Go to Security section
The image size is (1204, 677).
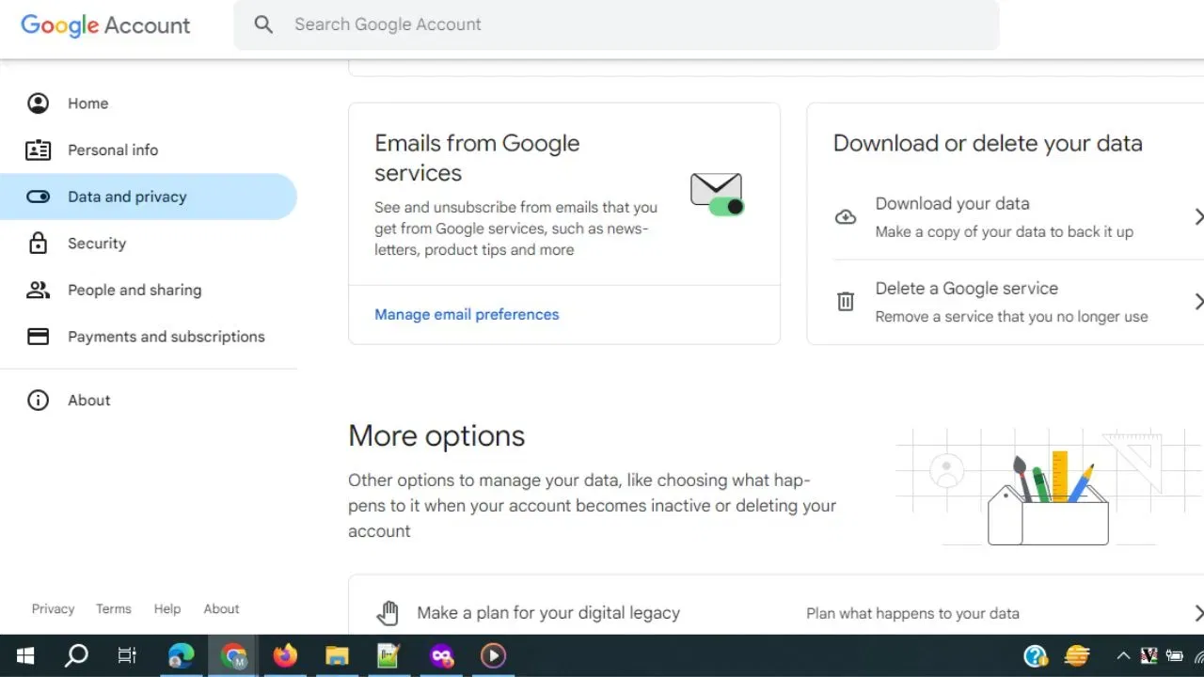(149, 244)
